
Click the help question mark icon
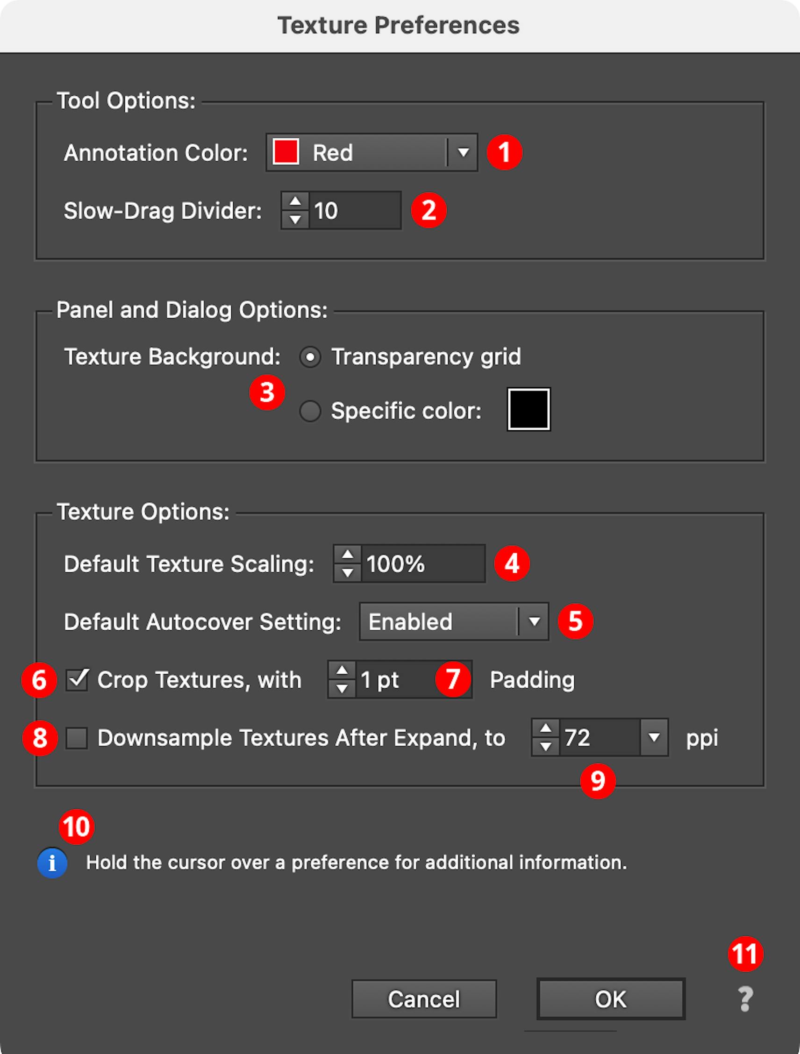click(745, 999)
